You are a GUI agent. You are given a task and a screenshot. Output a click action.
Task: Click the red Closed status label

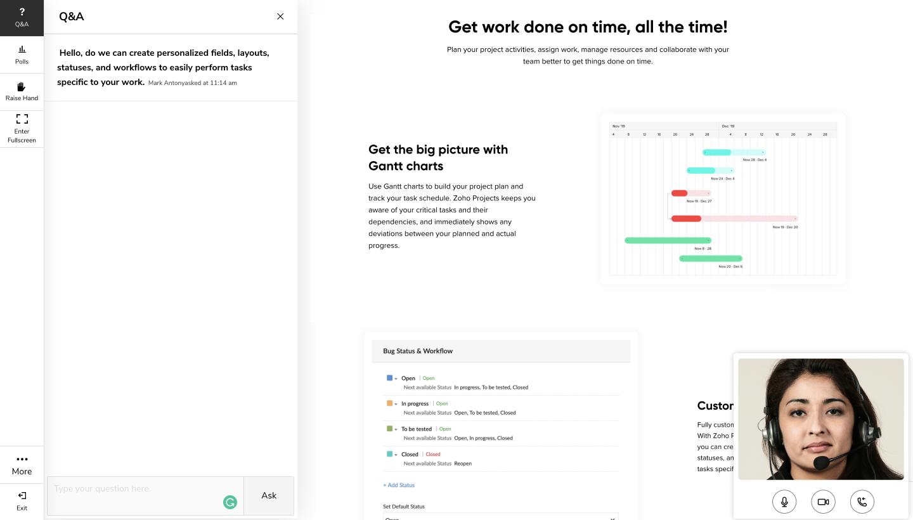433,455
